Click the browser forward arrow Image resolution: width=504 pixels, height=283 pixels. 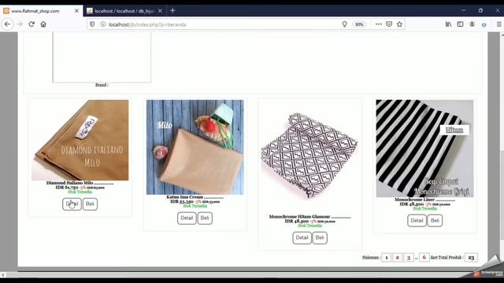[x=20, y=24]
